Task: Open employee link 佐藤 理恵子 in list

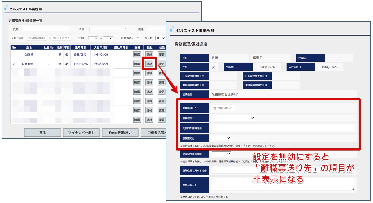Action: (29, 64)
